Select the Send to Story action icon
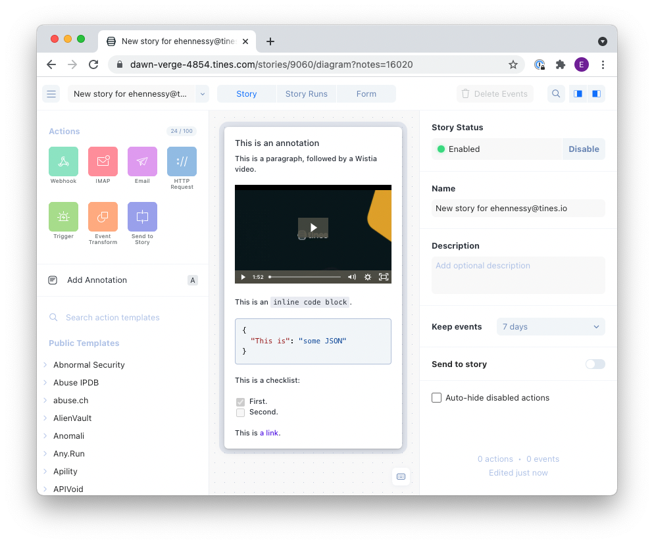The width and height of the screenshot is (654, 544). coord(142,217)
